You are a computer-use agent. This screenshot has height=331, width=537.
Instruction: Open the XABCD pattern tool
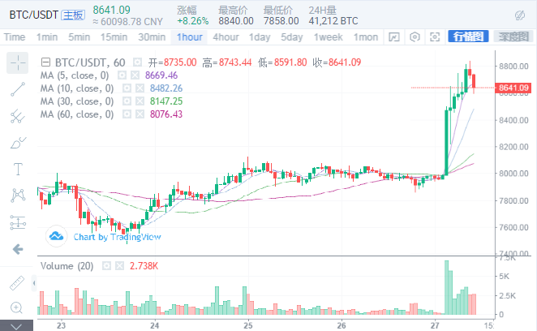tap(18, 196)
